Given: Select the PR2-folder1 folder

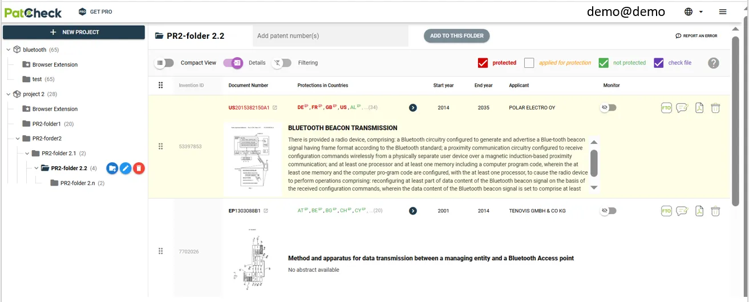Looking at the screenshot, I should point(48,124).
